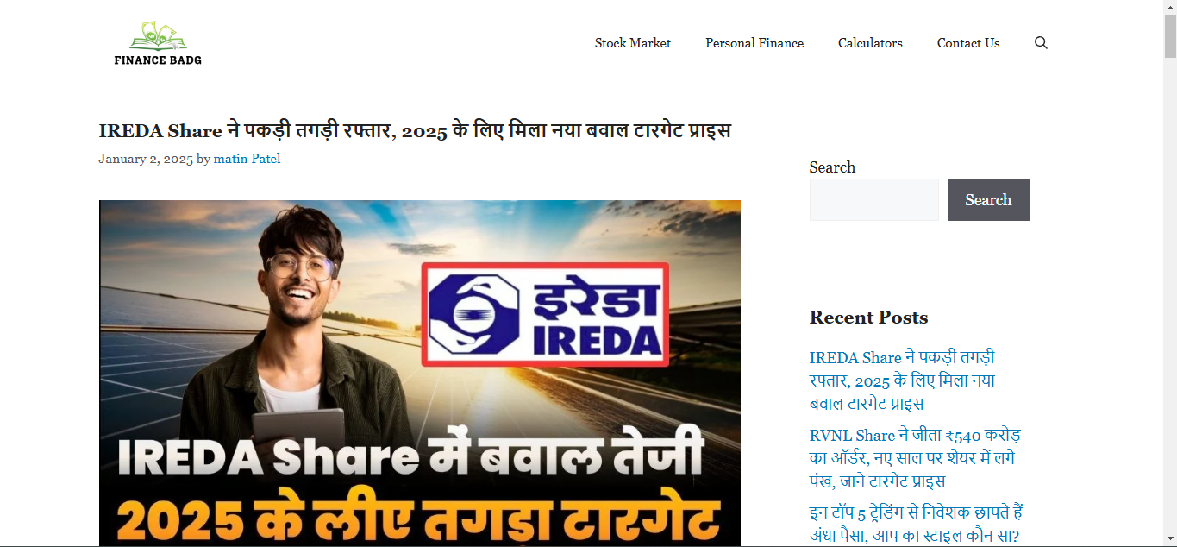Open the Calculators menu item
Viewport: 1177px width, 547px height.
pos(870,43)
